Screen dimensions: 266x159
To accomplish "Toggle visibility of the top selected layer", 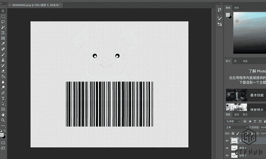I will tap(227, 141).
